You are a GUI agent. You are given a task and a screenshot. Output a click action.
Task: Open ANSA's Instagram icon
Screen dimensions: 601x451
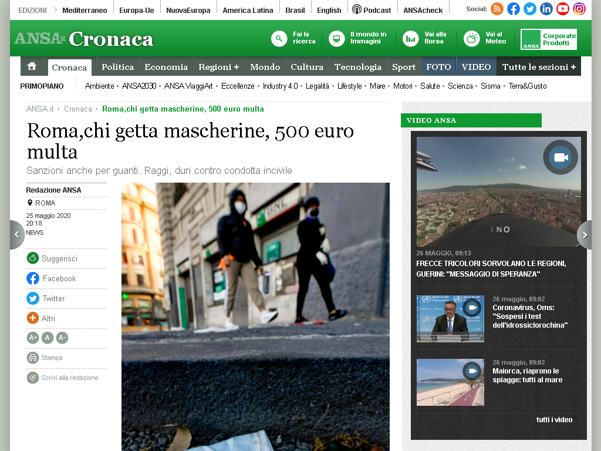[579, 9]
